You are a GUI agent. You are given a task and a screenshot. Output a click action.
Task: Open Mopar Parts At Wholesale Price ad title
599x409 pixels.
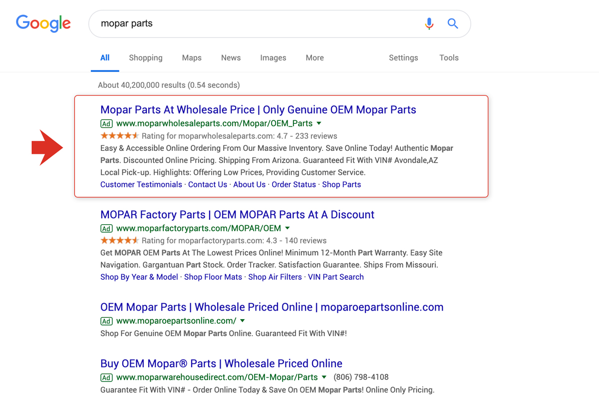coord(258,110)
